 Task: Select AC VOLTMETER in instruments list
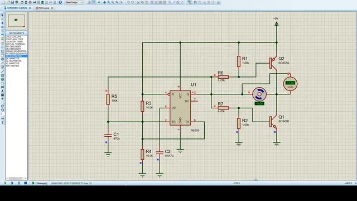(x=13, y=61)
